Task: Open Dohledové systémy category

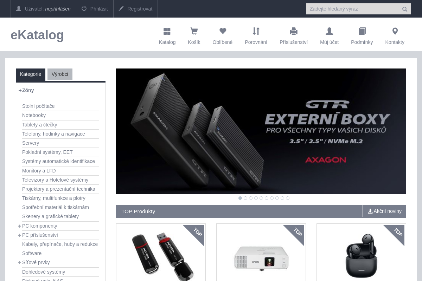Action: [x=44, y=272]
